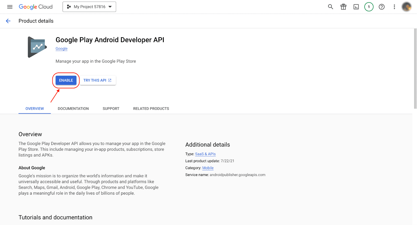Switch to the Documentation tab

[73, 109]
